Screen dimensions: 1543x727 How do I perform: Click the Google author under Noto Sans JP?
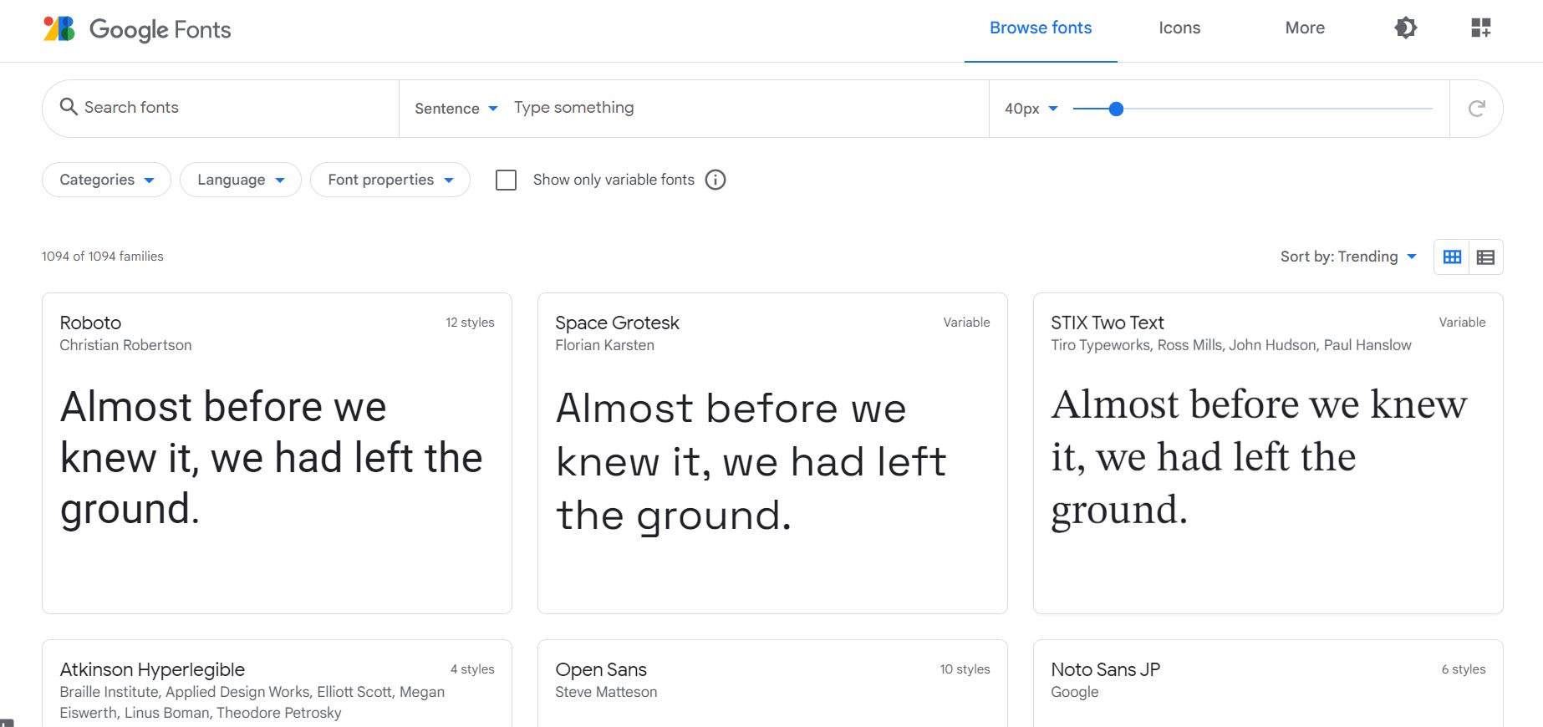click(x=1075, y=692)
